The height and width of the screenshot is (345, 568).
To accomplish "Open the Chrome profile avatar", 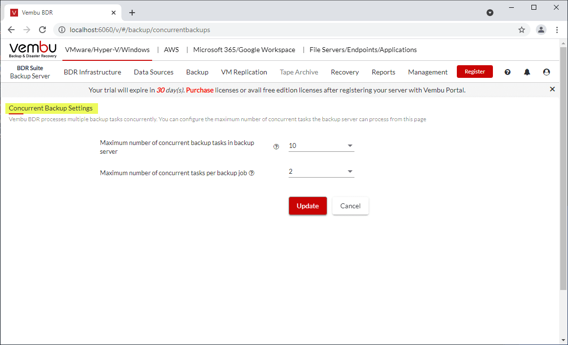I will click(541, 30).
